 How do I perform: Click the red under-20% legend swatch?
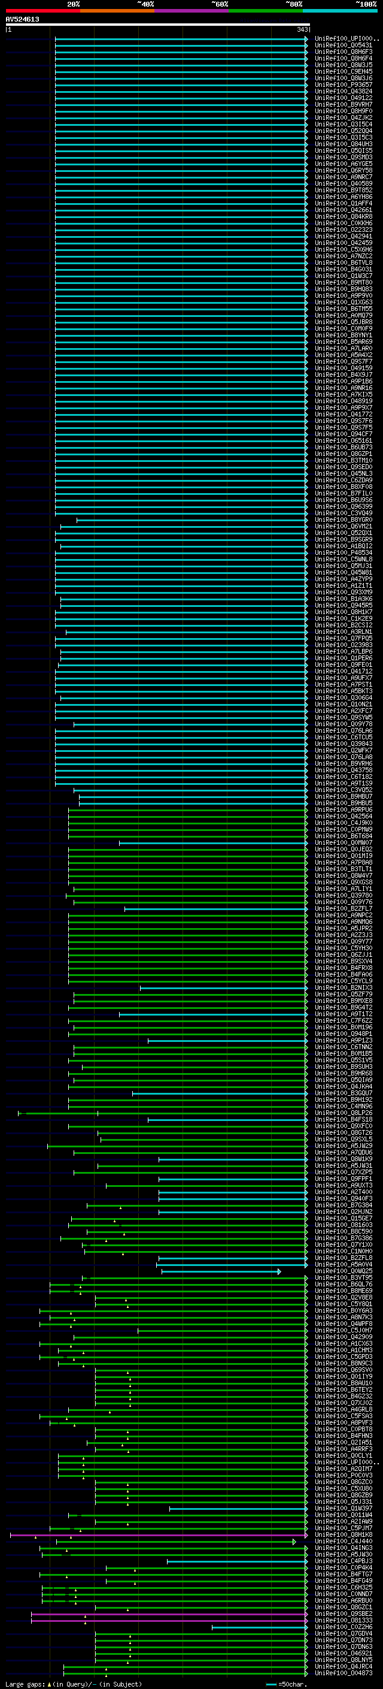pyautogui.click(x=43, y=11)
